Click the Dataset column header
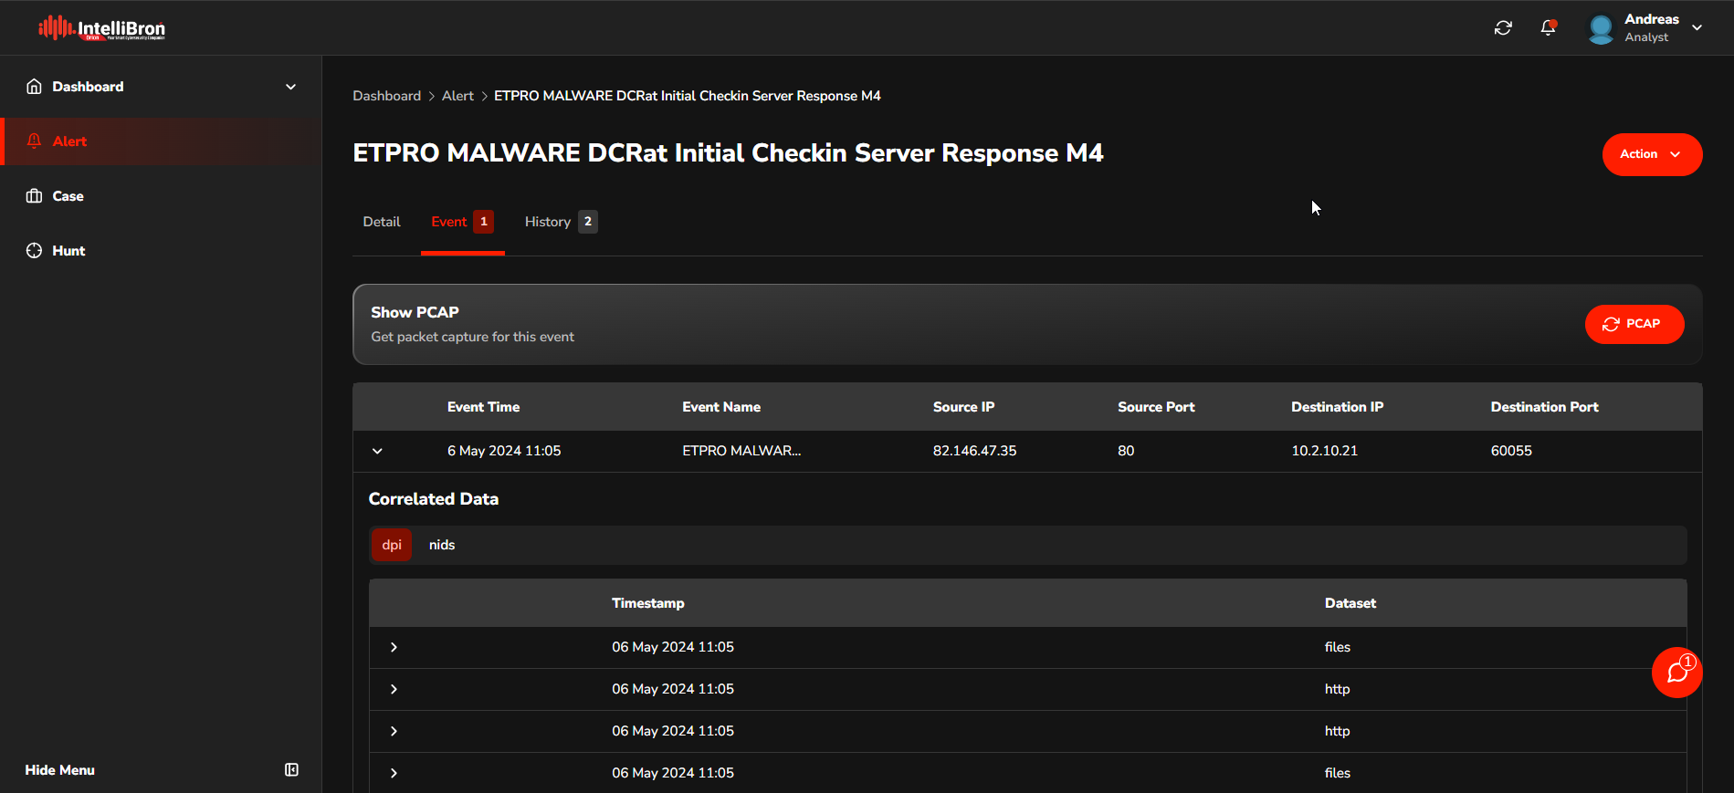The image size is (1734, 793). (1350, 603)
